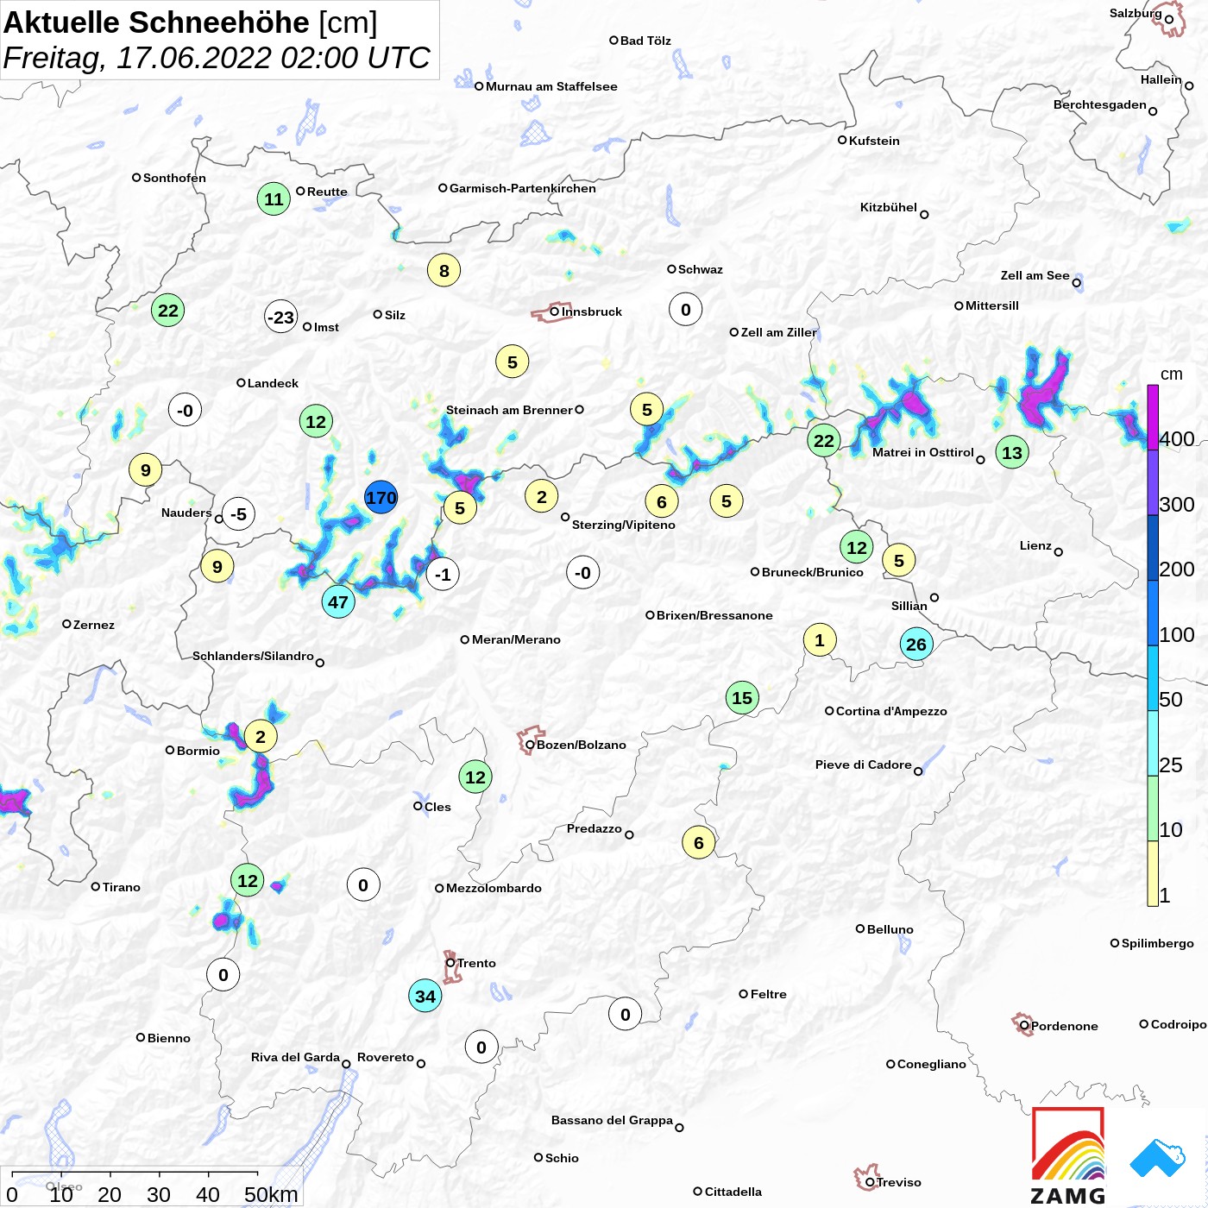This screenshot has width=1208, height=1208.
Task: Click the Lienz town label
Action: click(x=1035, y=545)
